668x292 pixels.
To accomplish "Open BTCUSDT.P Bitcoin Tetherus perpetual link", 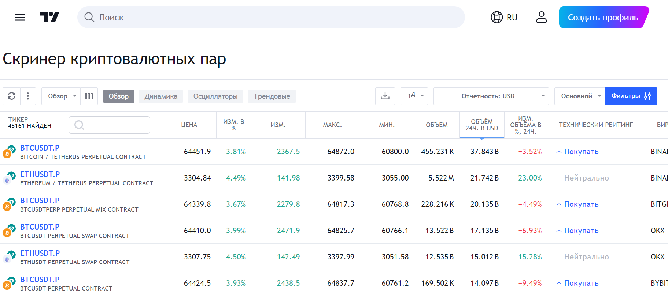I will click(40, 148).
